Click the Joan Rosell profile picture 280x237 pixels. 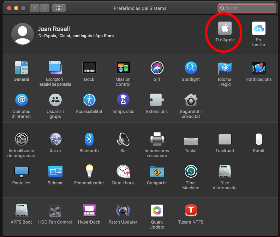(23, 34)
